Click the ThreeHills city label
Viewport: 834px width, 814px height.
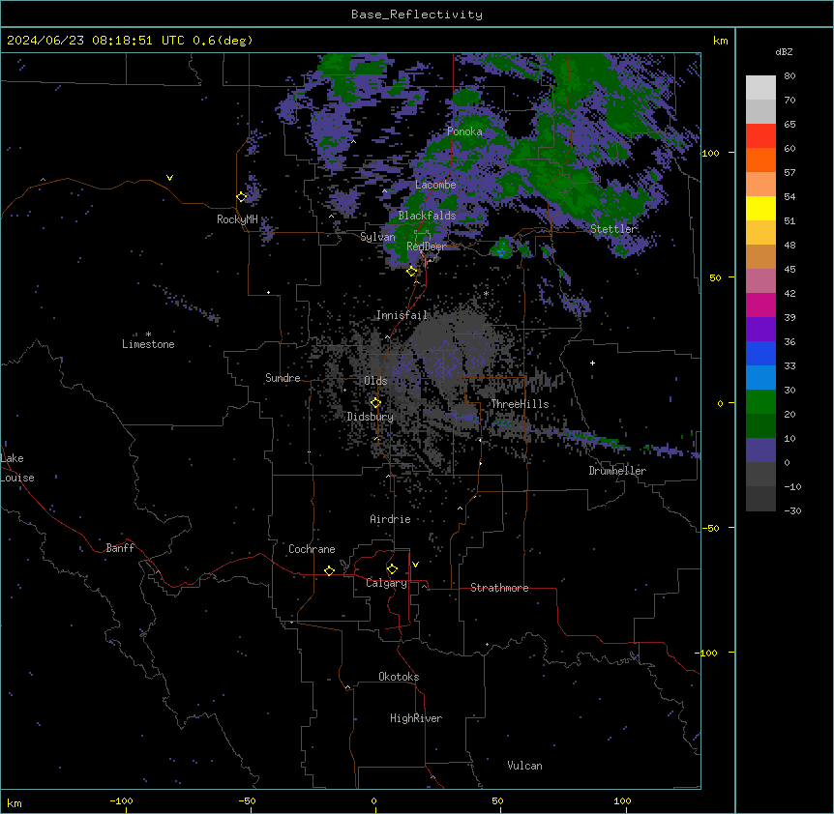tap(520, 404)
